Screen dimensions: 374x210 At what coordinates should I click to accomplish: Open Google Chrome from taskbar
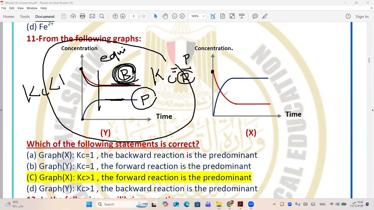tap(230, 204)
